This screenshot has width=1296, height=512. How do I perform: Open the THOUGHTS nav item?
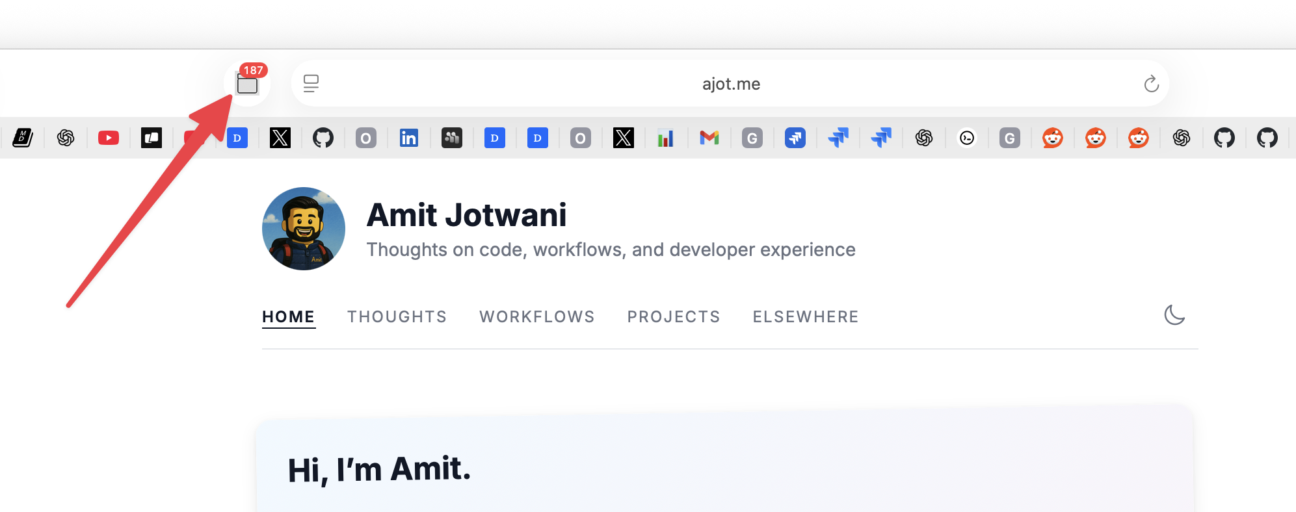(397, 316)
